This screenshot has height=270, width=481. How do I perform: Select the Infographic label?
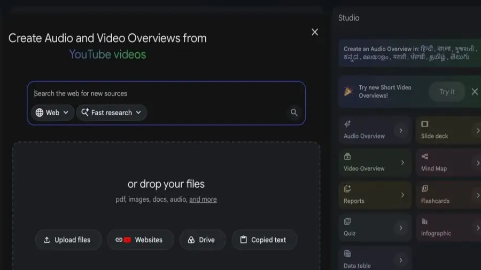(436, 234)
